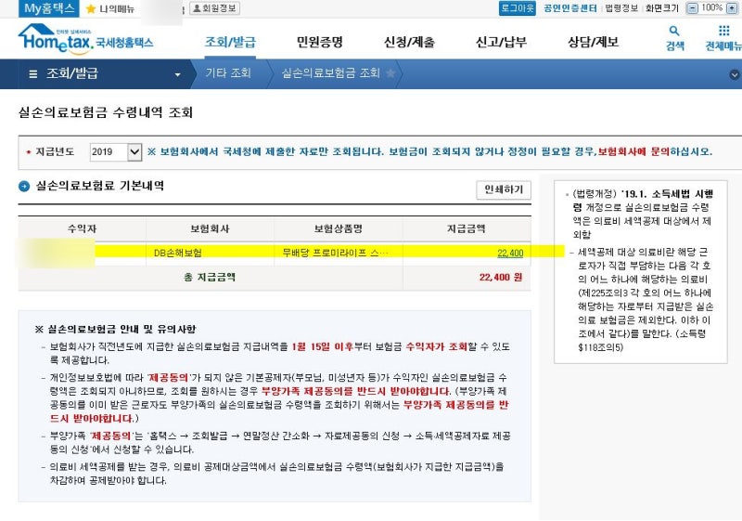Expand the round arrow at bar's right end
This screenshot has height=521, width=742.
735,74
